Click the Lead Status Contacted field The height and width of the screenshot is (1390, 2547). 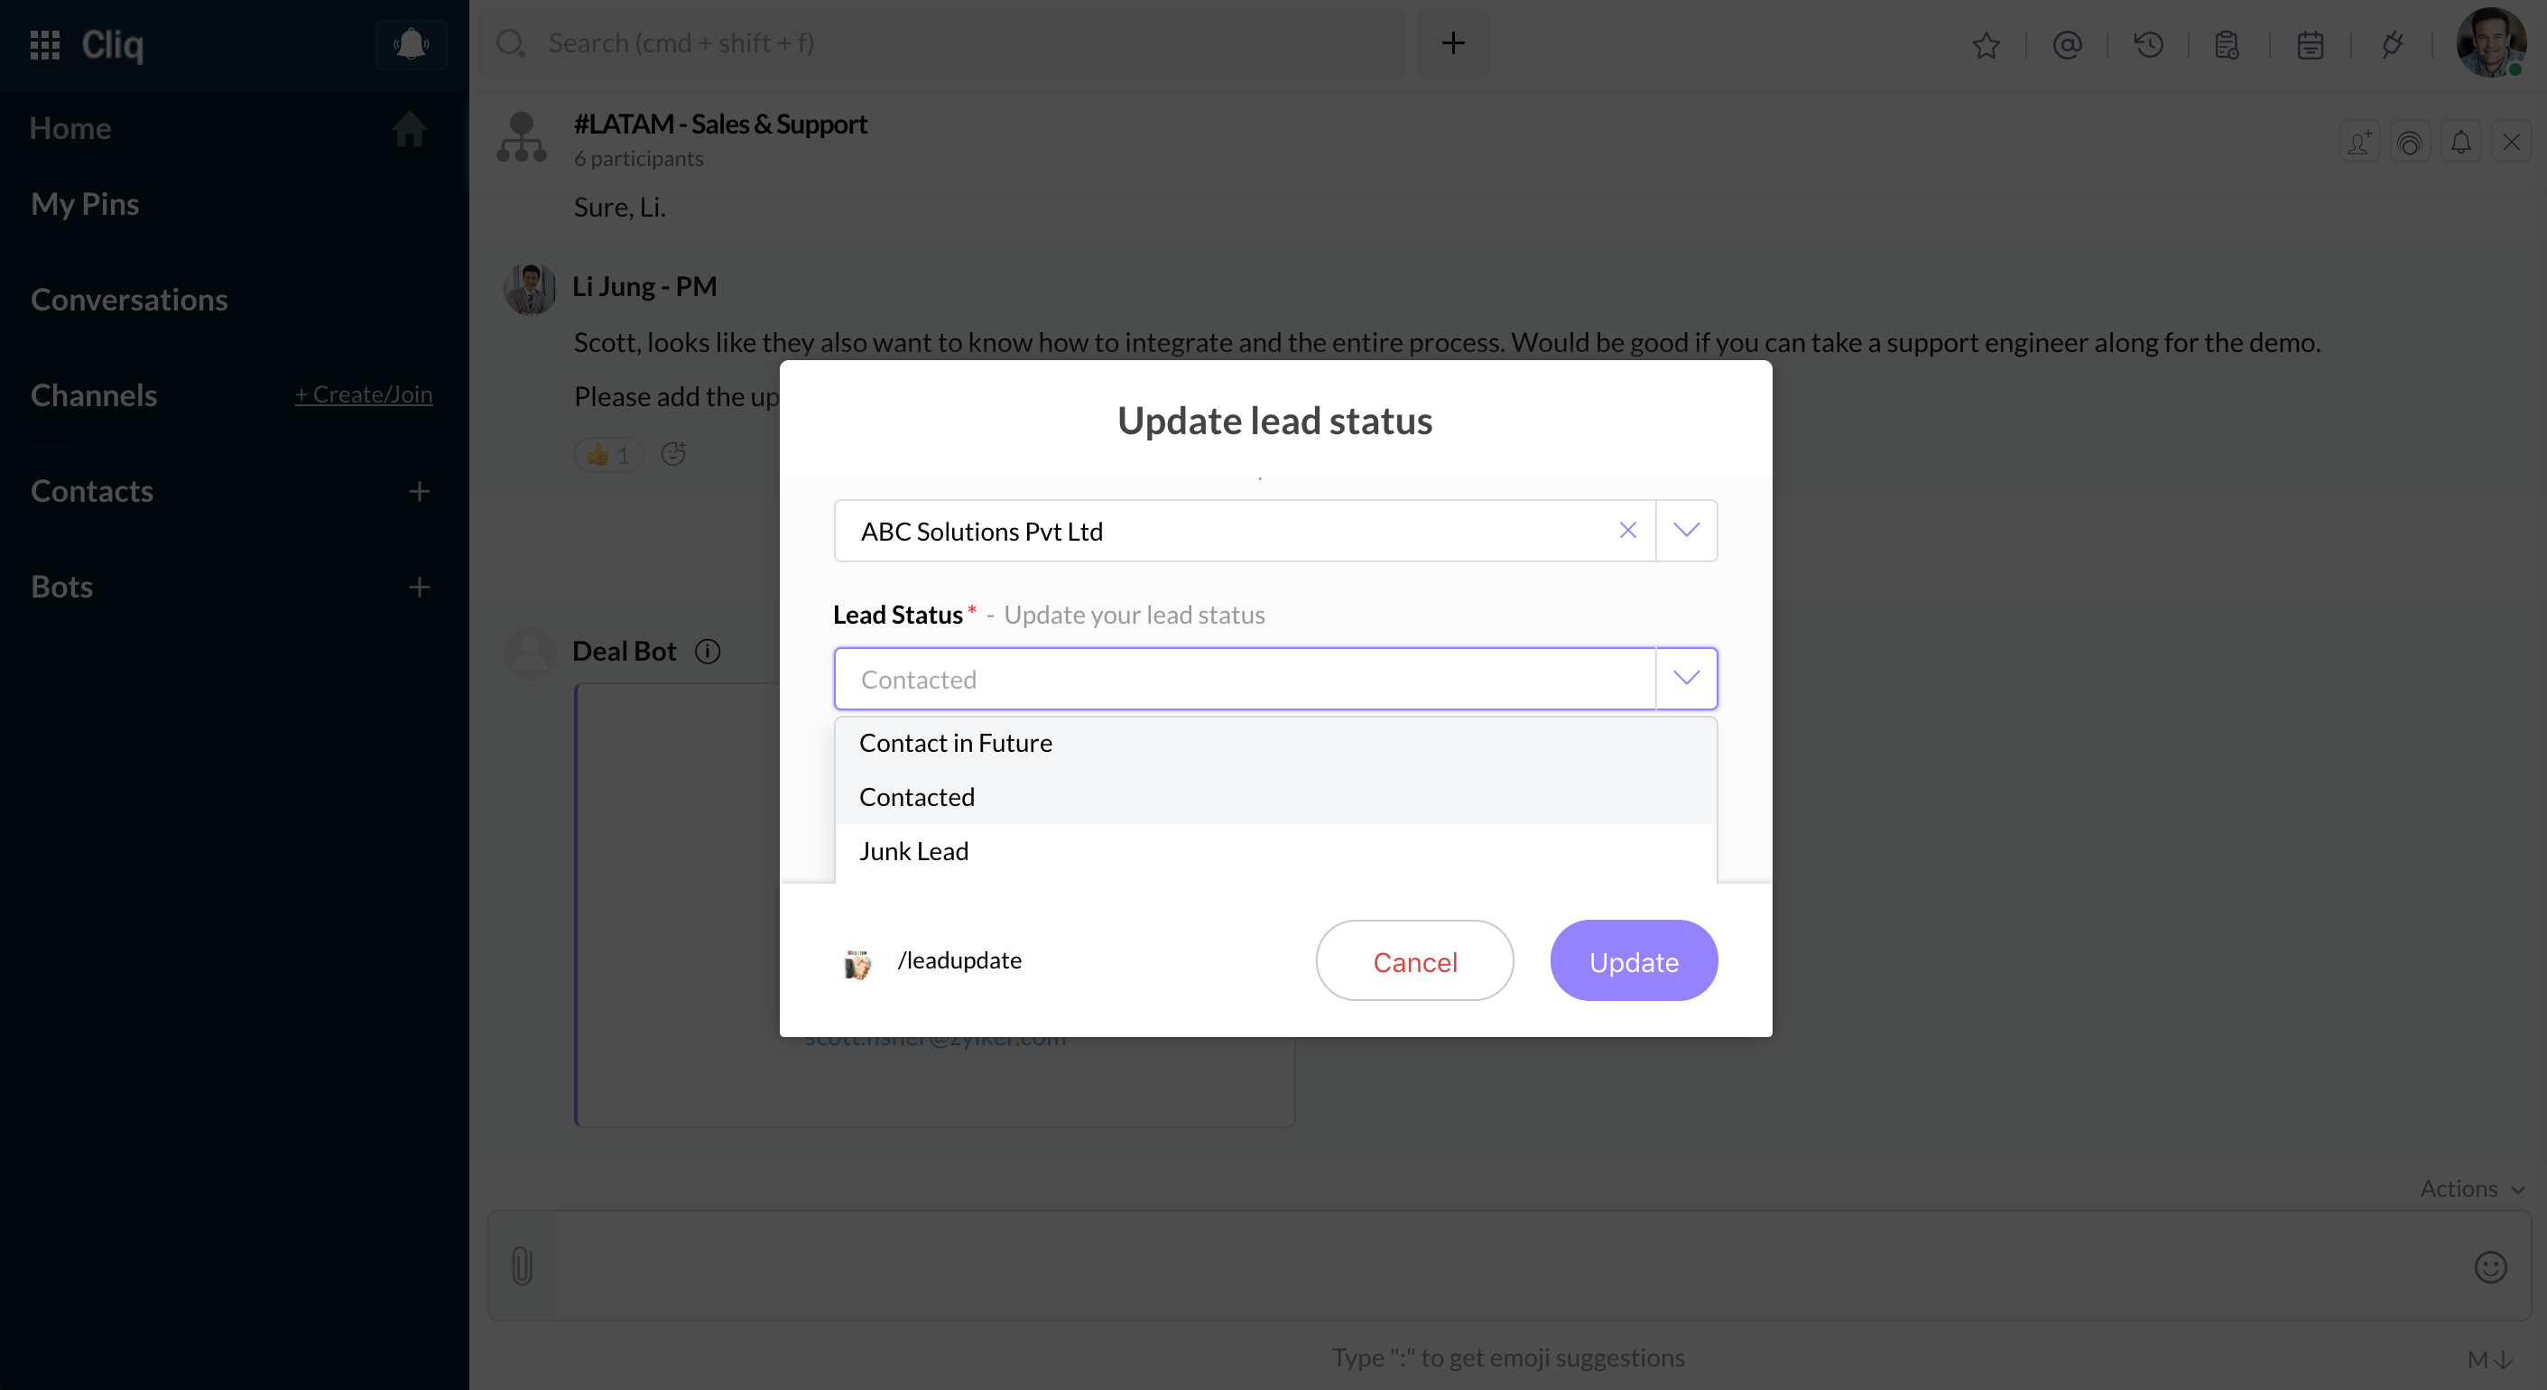1245,679
